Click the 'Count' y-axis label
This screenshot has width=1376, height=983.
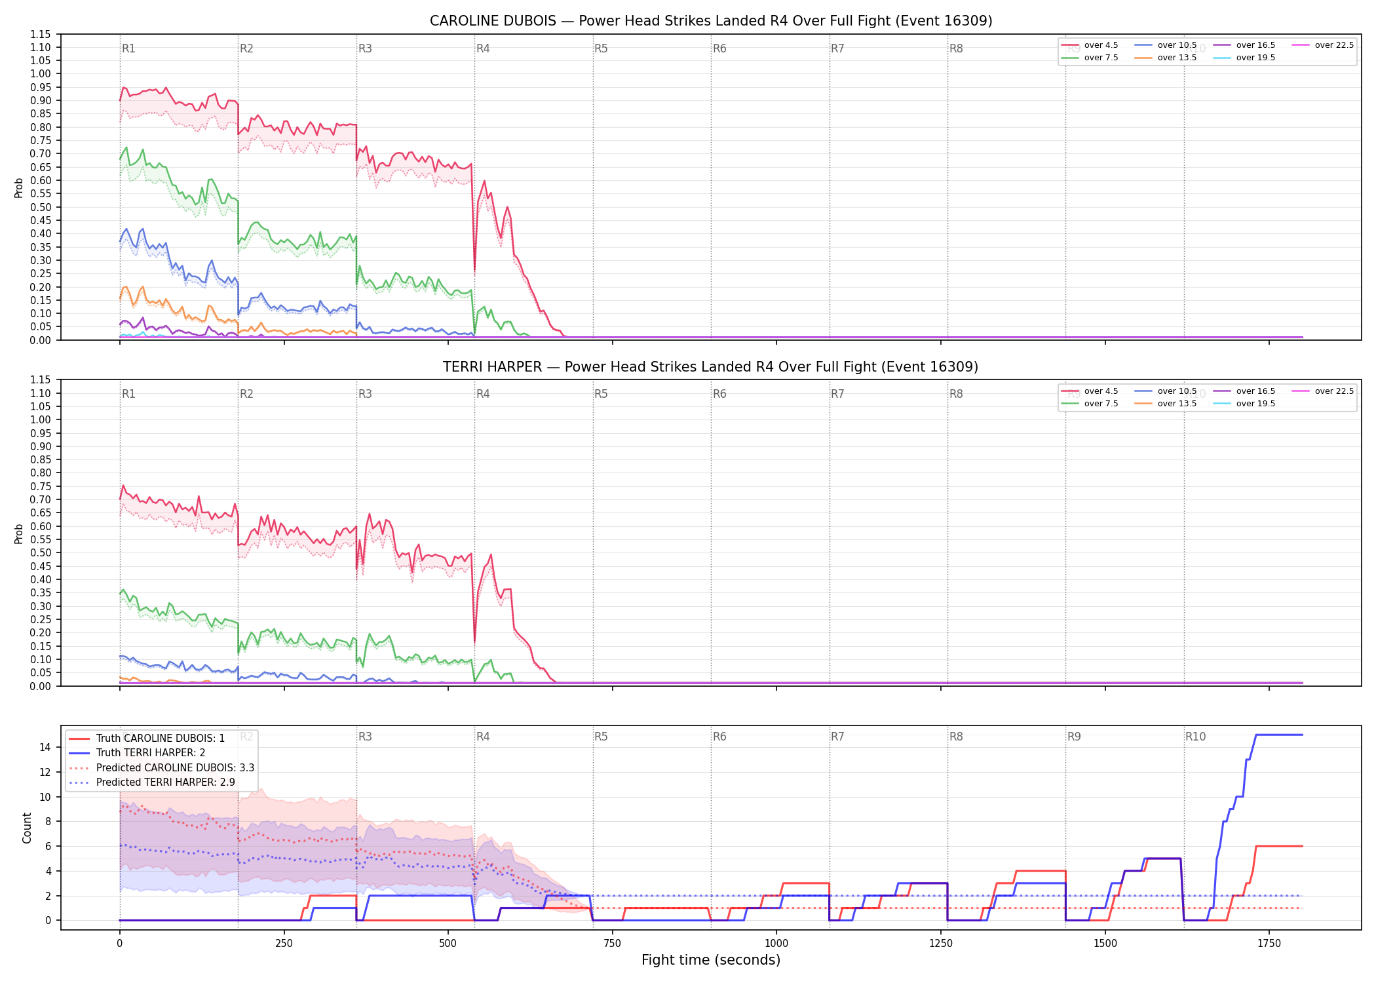27,828
